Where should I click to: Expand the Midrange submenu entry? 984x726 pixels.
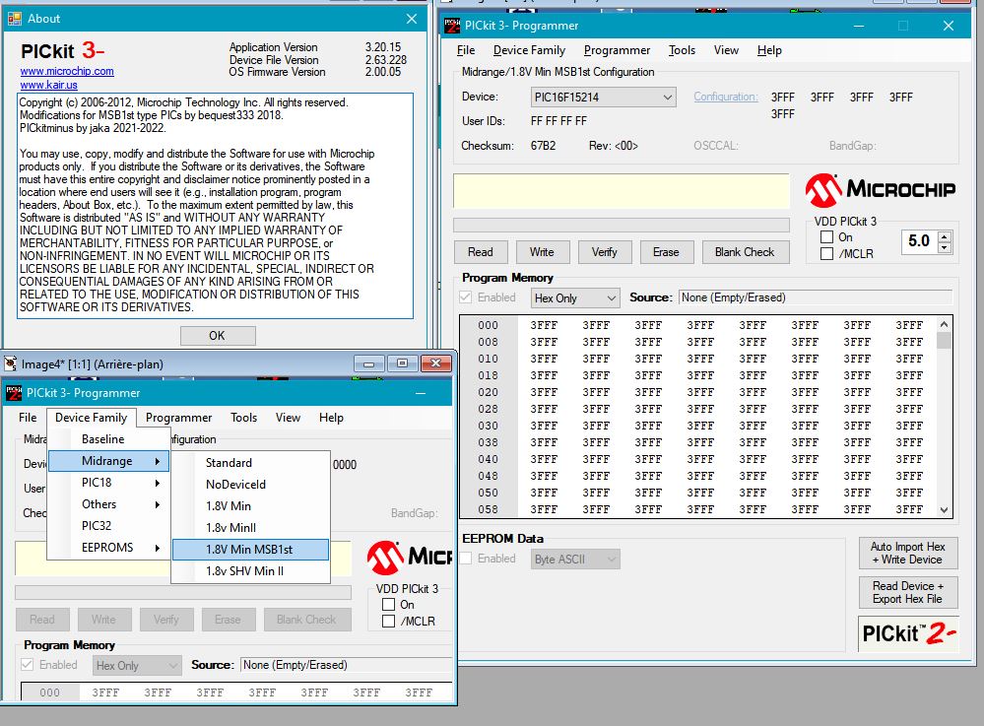(x=108, y=461)
